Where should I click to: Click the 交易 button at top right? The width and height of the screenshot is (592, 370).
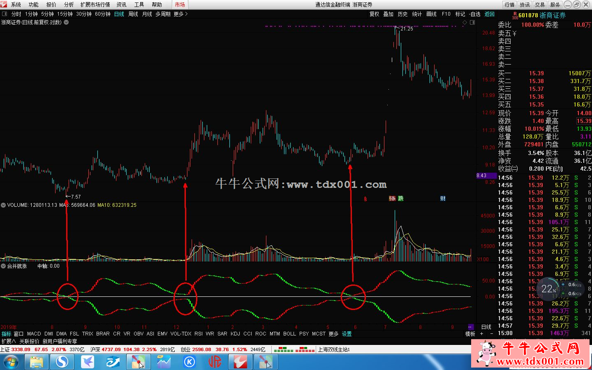click(540, 5)
